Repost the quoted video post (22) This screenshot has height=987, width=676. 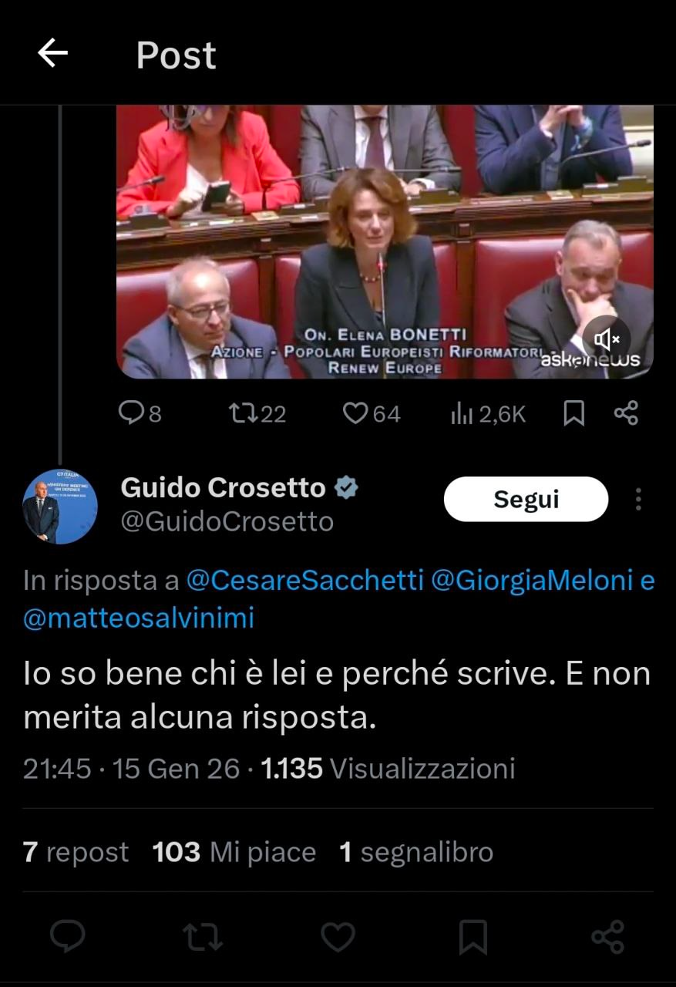[258, 414]
